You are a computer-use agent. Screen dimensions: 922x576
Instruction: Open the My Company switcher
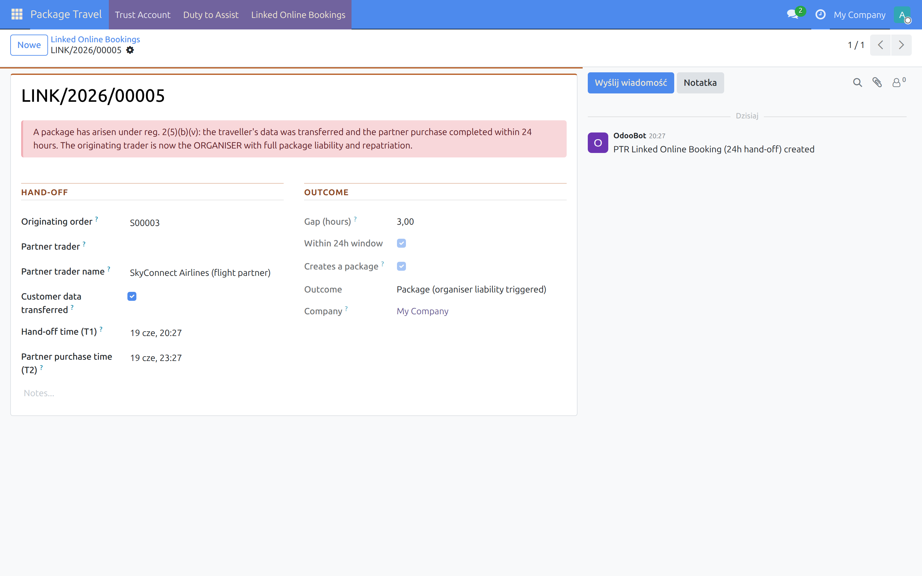pyautogui.click(x=859, y=15)
